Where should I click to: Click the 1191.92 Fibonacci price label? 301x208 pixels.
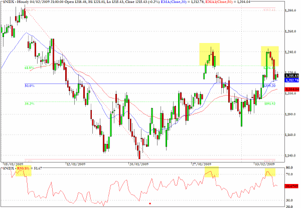click(270, 103)
